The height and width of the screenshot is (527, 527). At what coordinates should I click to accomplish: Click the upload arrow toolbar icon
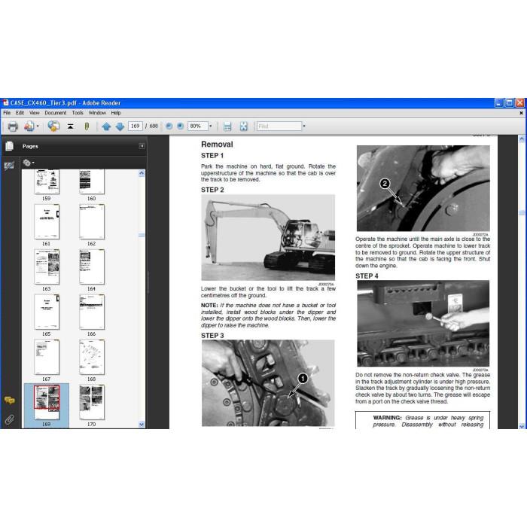(70, 126)
